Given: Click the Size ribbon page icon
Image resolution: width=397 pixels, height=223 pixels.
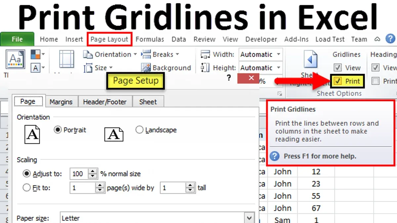Looking at the screenshot, I should (88, 68).
